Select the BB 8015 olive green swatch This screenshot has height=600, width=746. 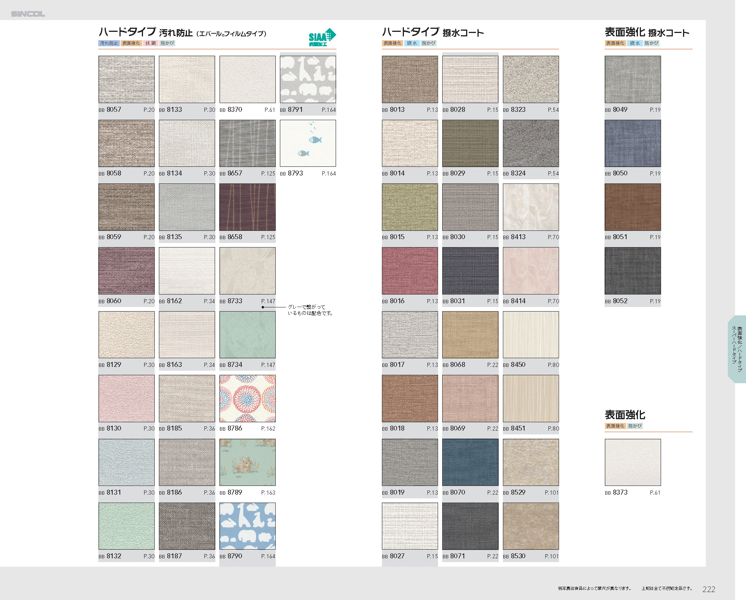410,207
